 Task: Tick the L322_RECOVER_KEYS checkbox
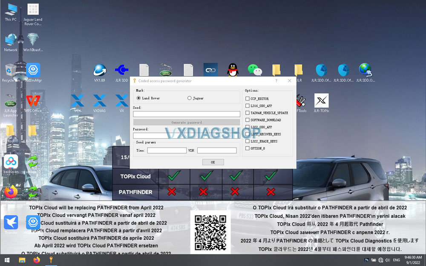click(247, 134)
